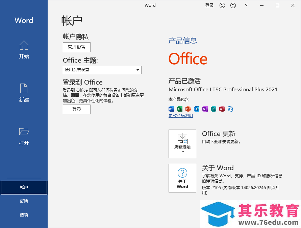The width and height of the screenshot is (301, 228).
Task: Click 登录 in the title bar
Action: [209, 5]
